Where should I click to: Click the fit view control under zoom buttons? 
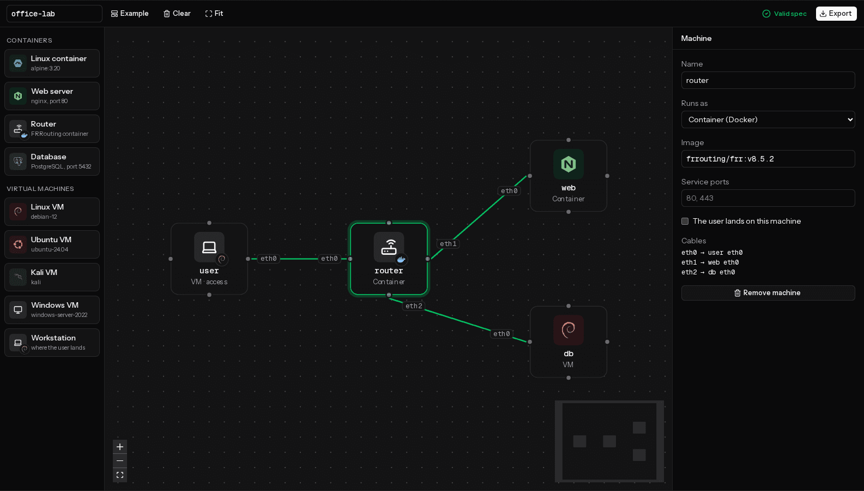click(x=120, y=475)
